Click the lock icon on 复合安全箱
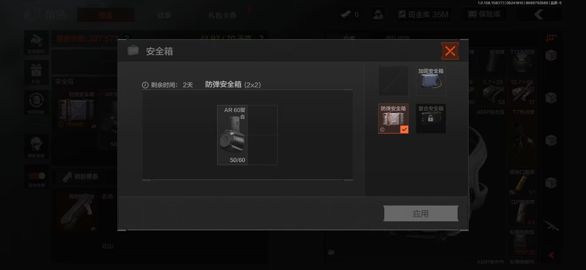Screen dimensions: 586x270 [430, 118]
